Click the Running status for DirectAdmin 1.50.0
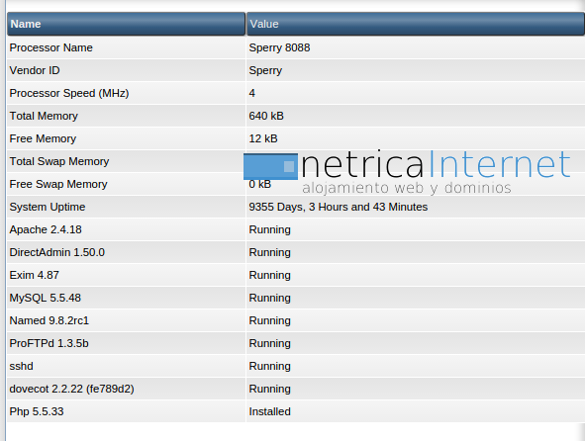The image size is (585, 441). (269, 252)
